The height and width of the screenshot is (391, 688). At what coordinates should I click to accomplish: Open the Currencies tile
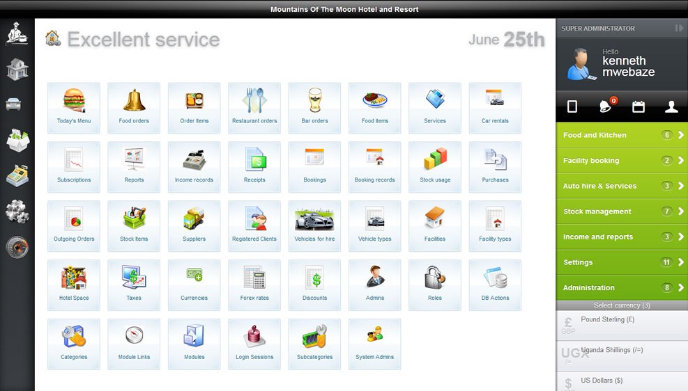point(194,285)
